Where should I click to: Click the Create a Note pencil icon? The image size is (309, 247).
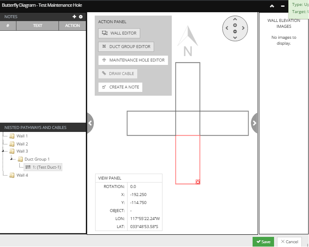coord(104,87)
